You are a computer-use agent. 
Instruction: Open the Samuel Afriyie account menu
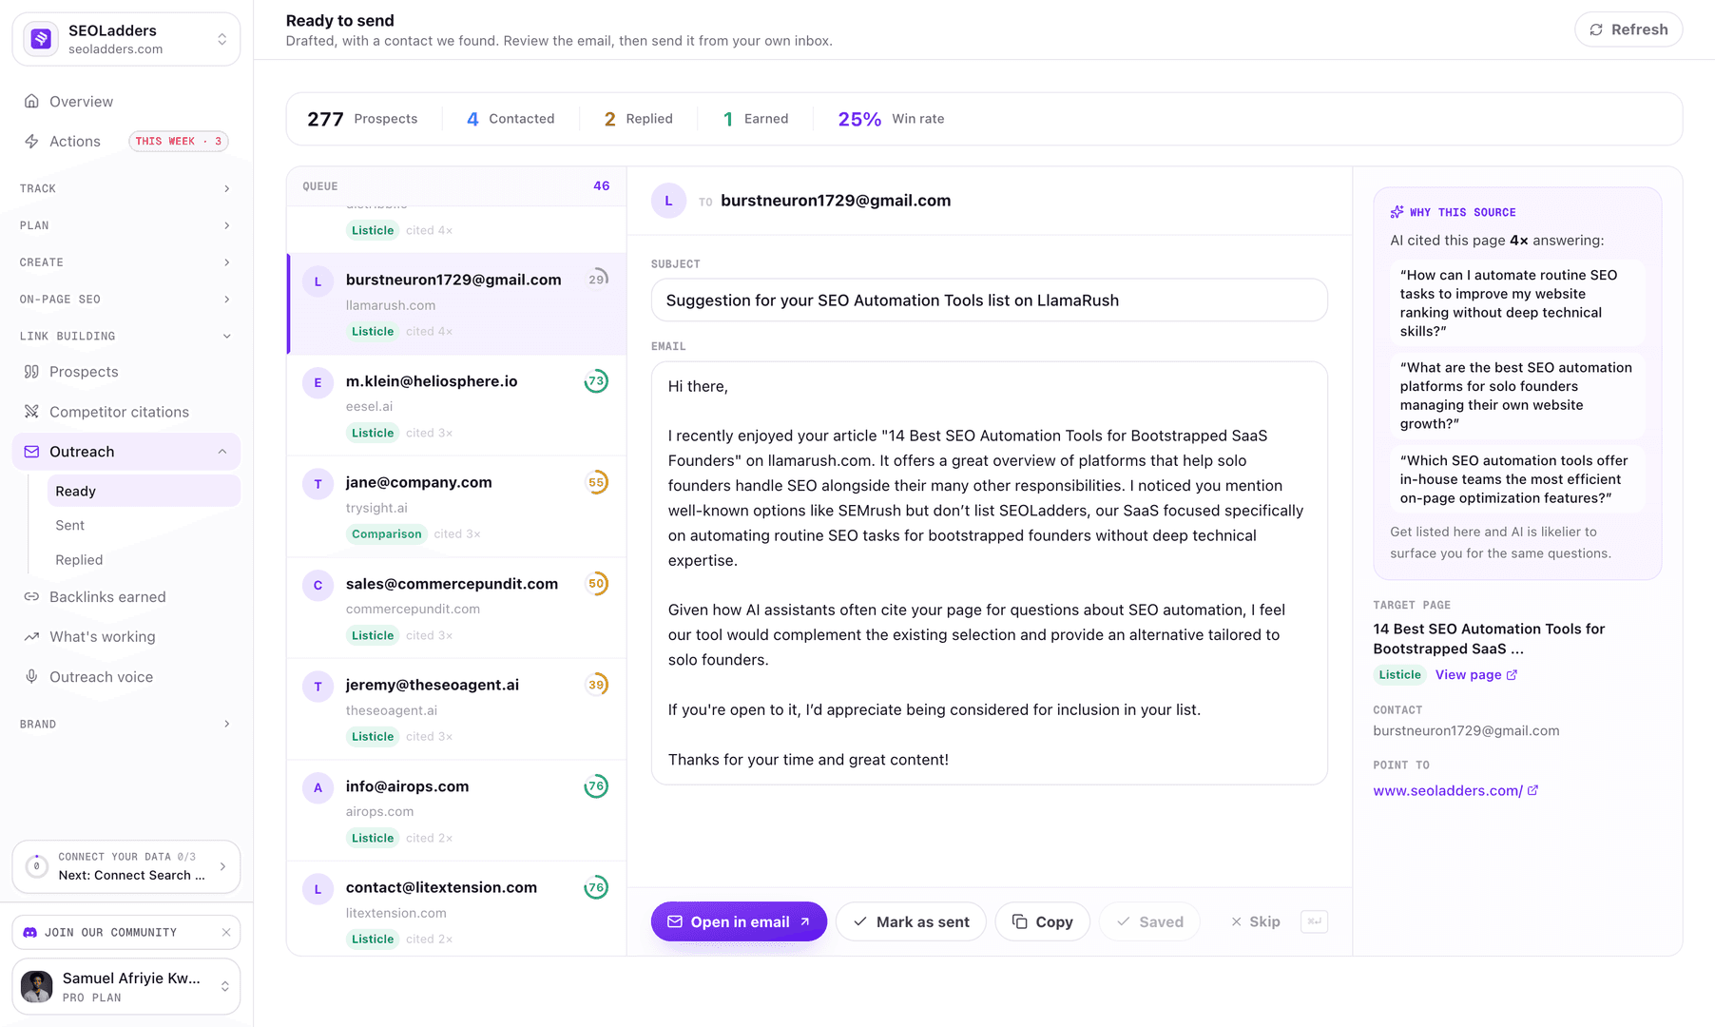coord(126,987)
